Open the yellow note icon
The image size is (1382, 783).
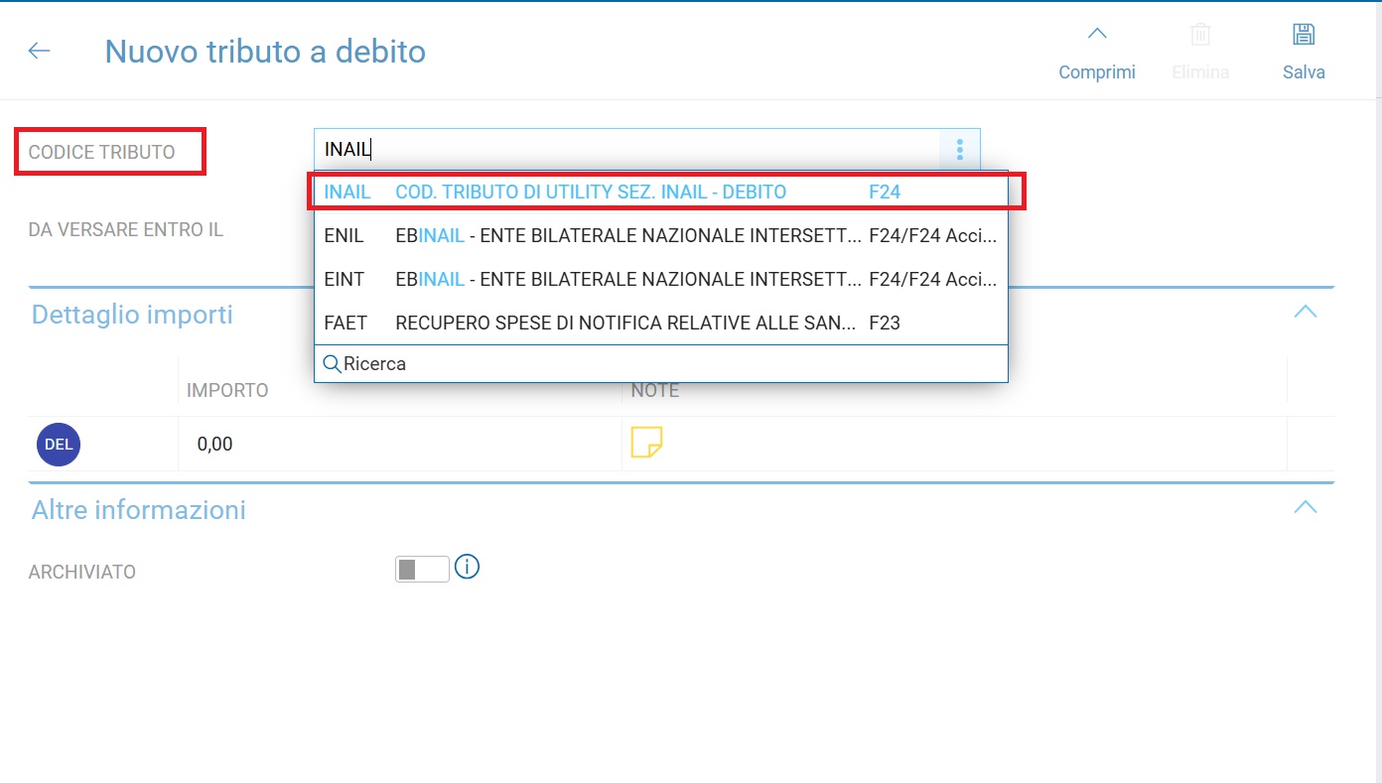coord(646,443)
